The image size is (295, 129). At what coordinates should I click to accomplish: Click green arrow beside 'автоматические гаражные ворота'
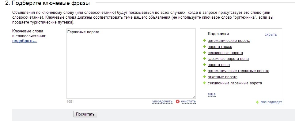point(205,71)
